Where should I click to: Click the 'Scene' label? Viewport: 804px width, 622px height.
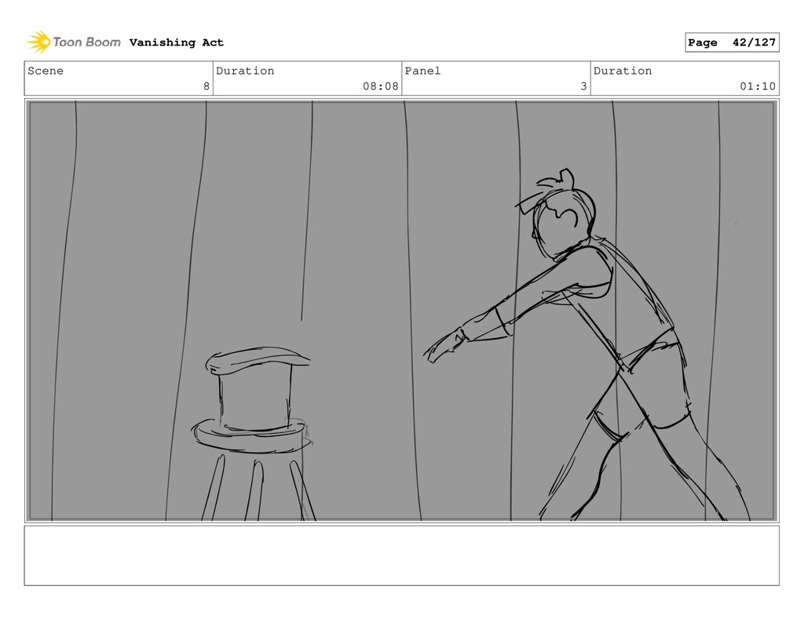click(x=46, y=71)
